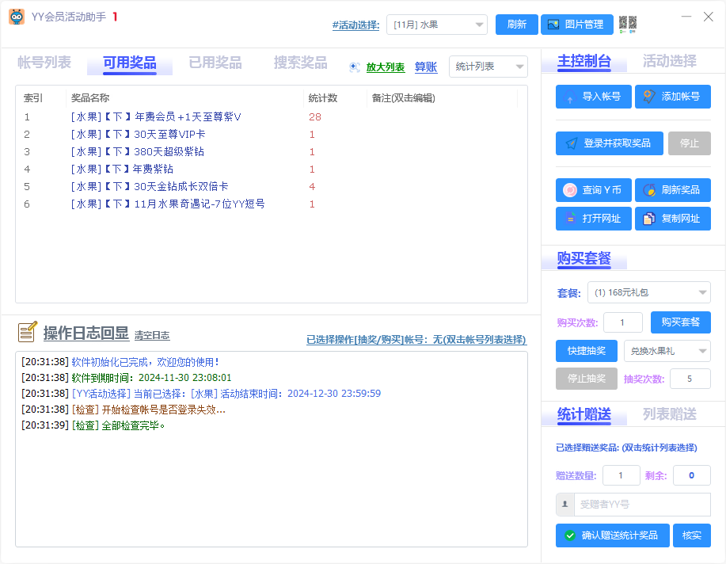Click the 快捷抽奖 button
This screenshot has height=564, width=726.
tap(587, 351)
